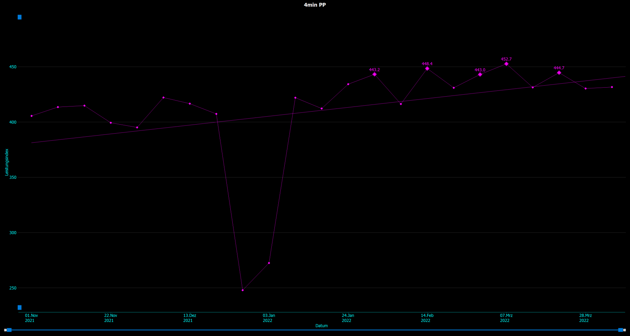Click the first data point of the series
630x336 pixels.
pyautogui.click(x=31, y=116)
